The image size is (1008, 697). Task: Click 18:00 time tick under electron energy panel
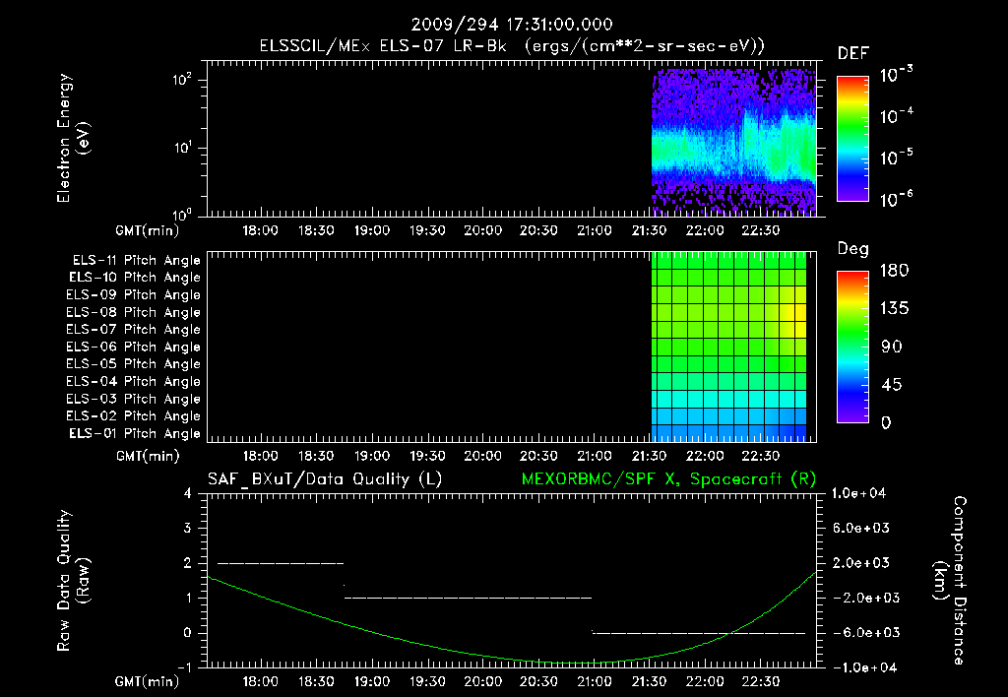260,230
